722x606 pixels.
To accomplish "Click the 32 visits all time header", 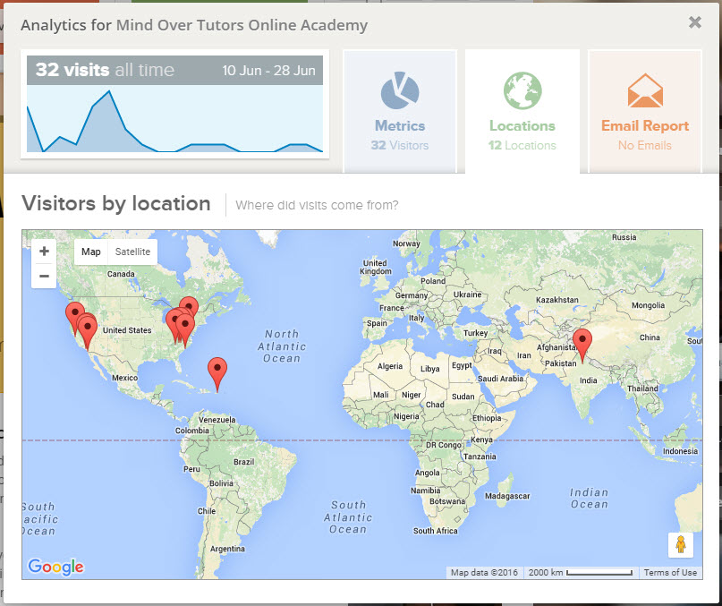I will point(105,70).
